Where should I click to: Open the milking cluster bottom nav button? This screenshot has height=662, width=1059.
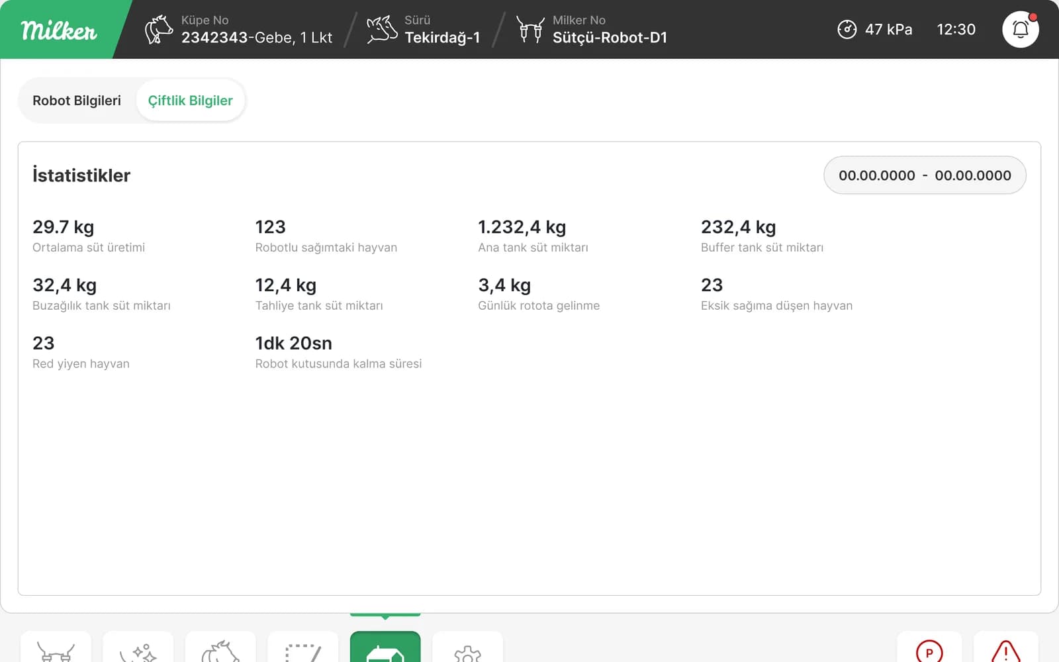pos(56,647)
